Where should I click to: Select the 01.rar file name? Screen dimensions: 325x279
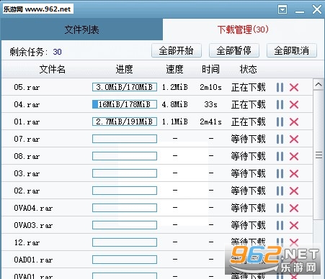click(27, 122)
